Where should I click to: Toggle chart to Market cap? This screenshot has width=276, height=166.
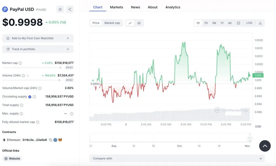point(112,23)
